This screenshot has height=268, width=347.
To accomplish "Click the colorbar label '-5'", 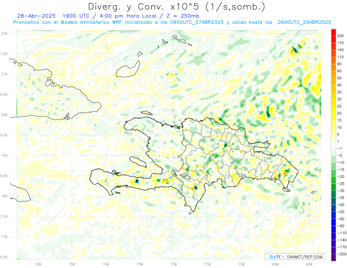I will [340, 156].
